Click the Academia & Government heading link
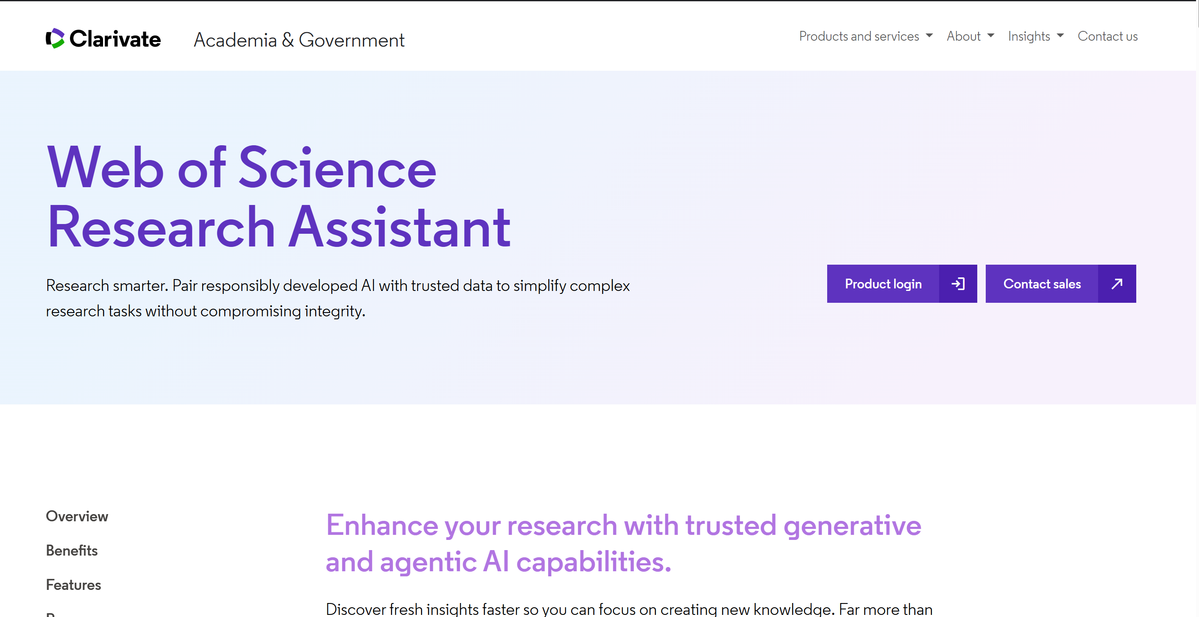The height and width of the screenshot is (617, 1199). pyautogui.click(x=299, y=40)
